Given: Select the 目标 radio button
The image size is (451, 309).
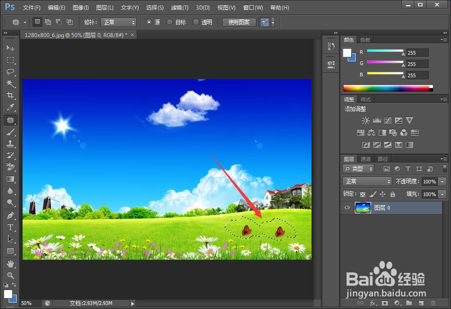Looking at the screenshot, I should [170, 22].
